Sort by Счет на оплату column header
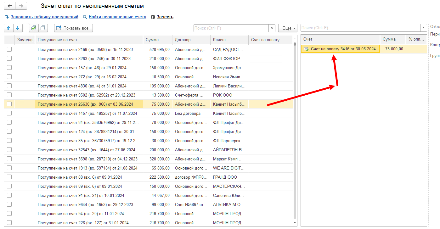Viewport: 440px width, 229px height. point(270,40)
